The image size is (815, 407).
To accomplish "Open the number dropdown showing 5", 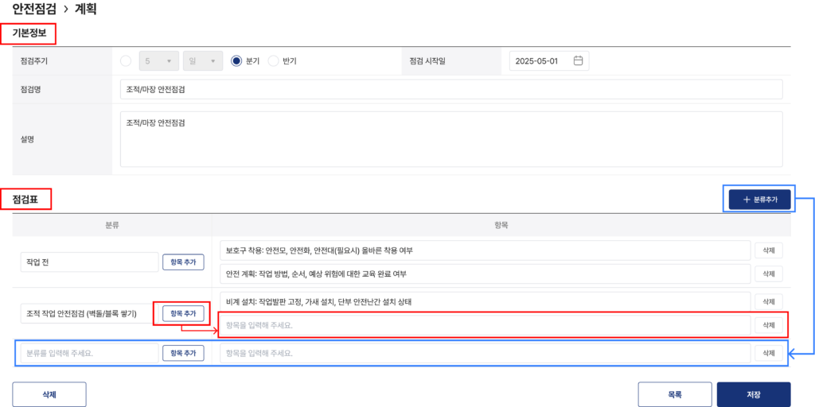I will coord(159,60).
